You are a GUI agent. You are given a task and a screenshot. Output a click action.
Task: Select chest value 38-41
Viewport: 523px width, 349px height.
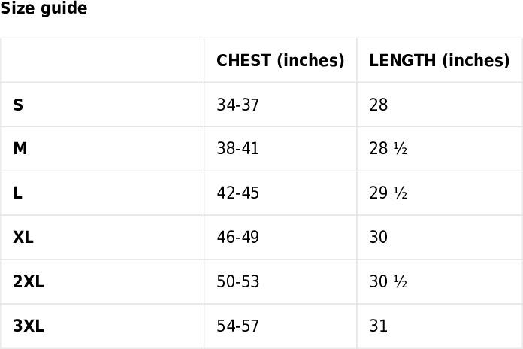[237, 149]
